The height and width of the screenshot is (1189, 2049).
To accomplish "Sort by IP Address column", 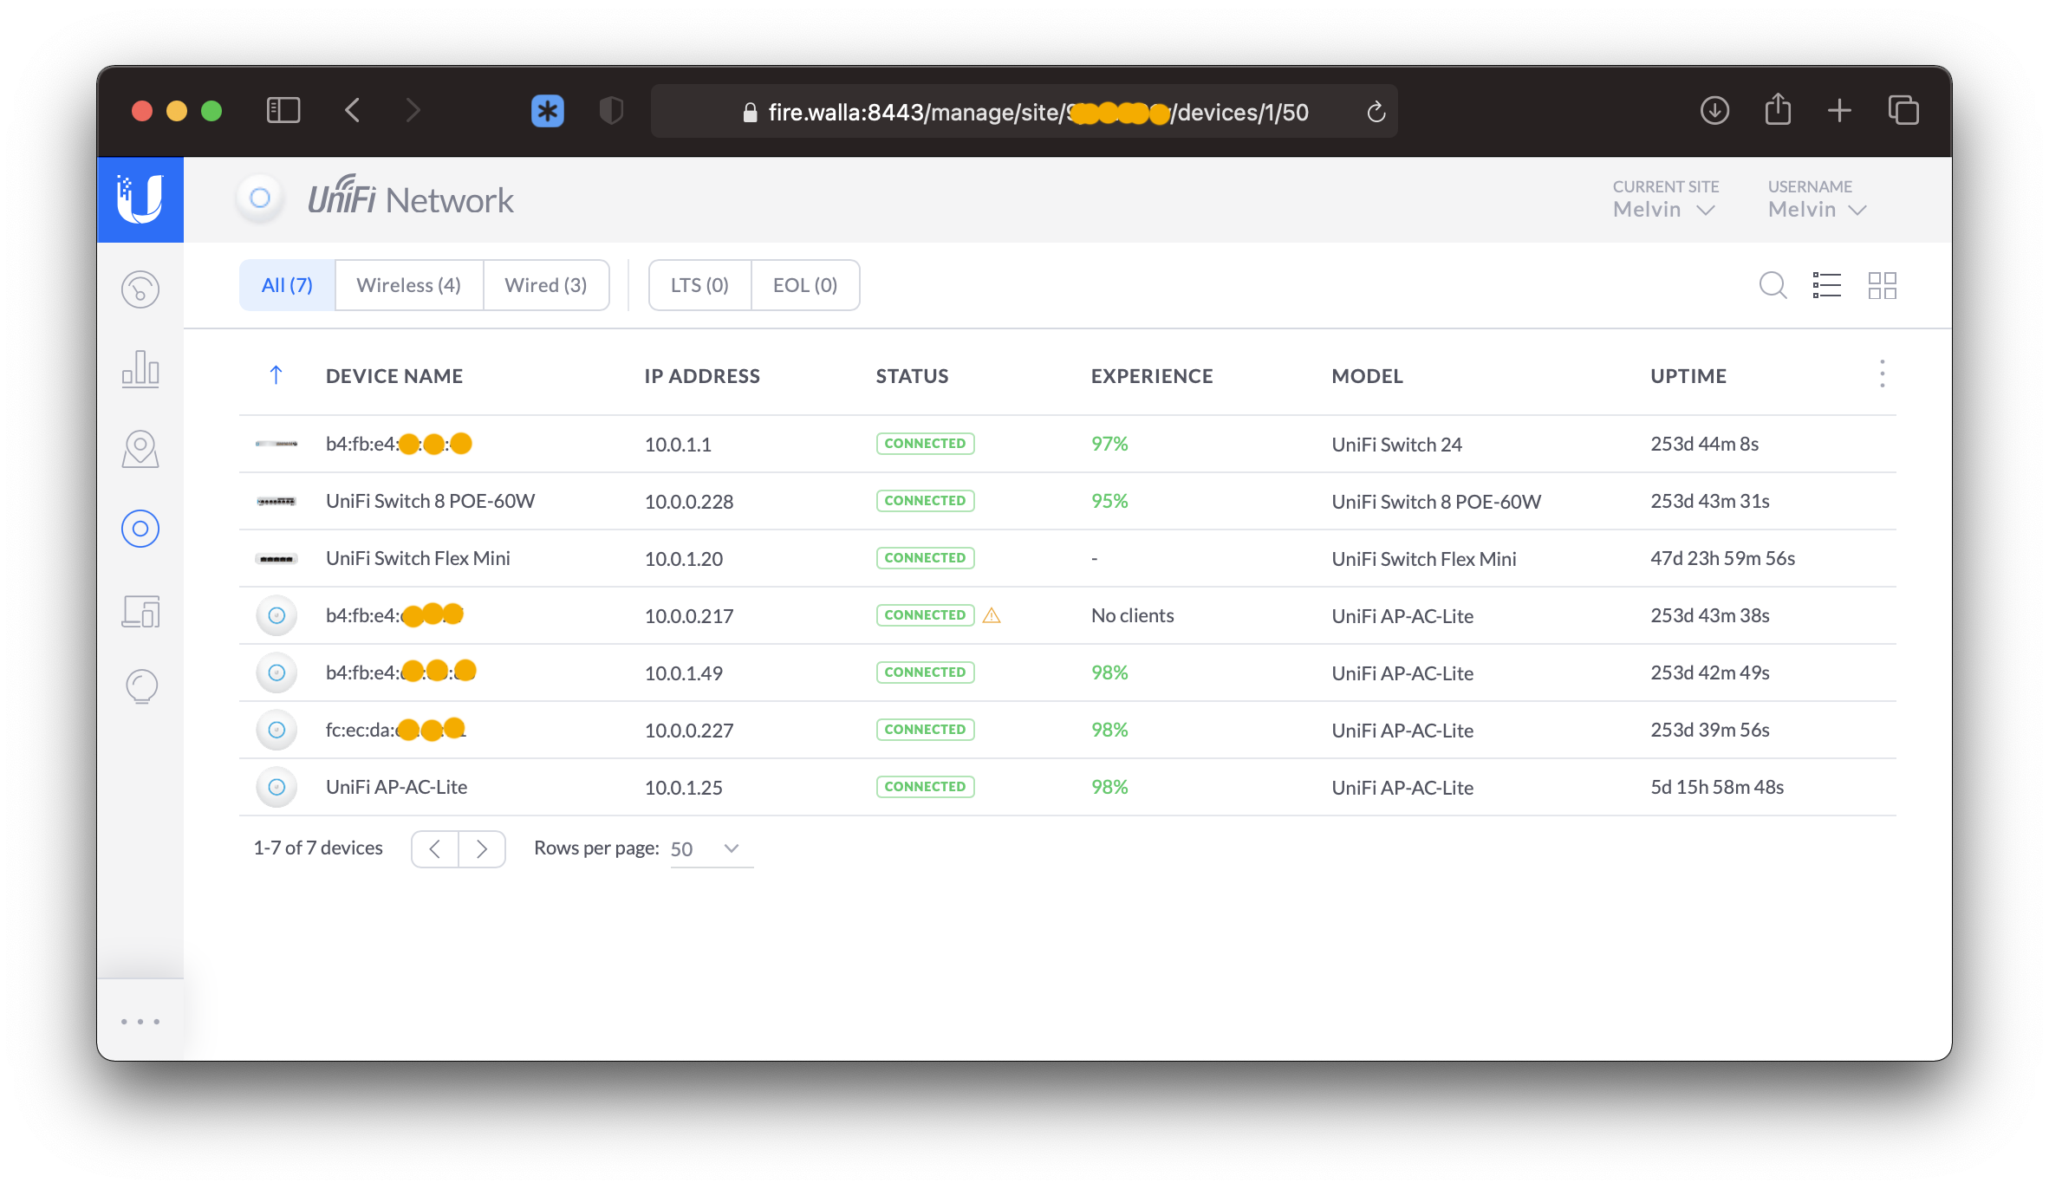I will click(x=702, y=376).
